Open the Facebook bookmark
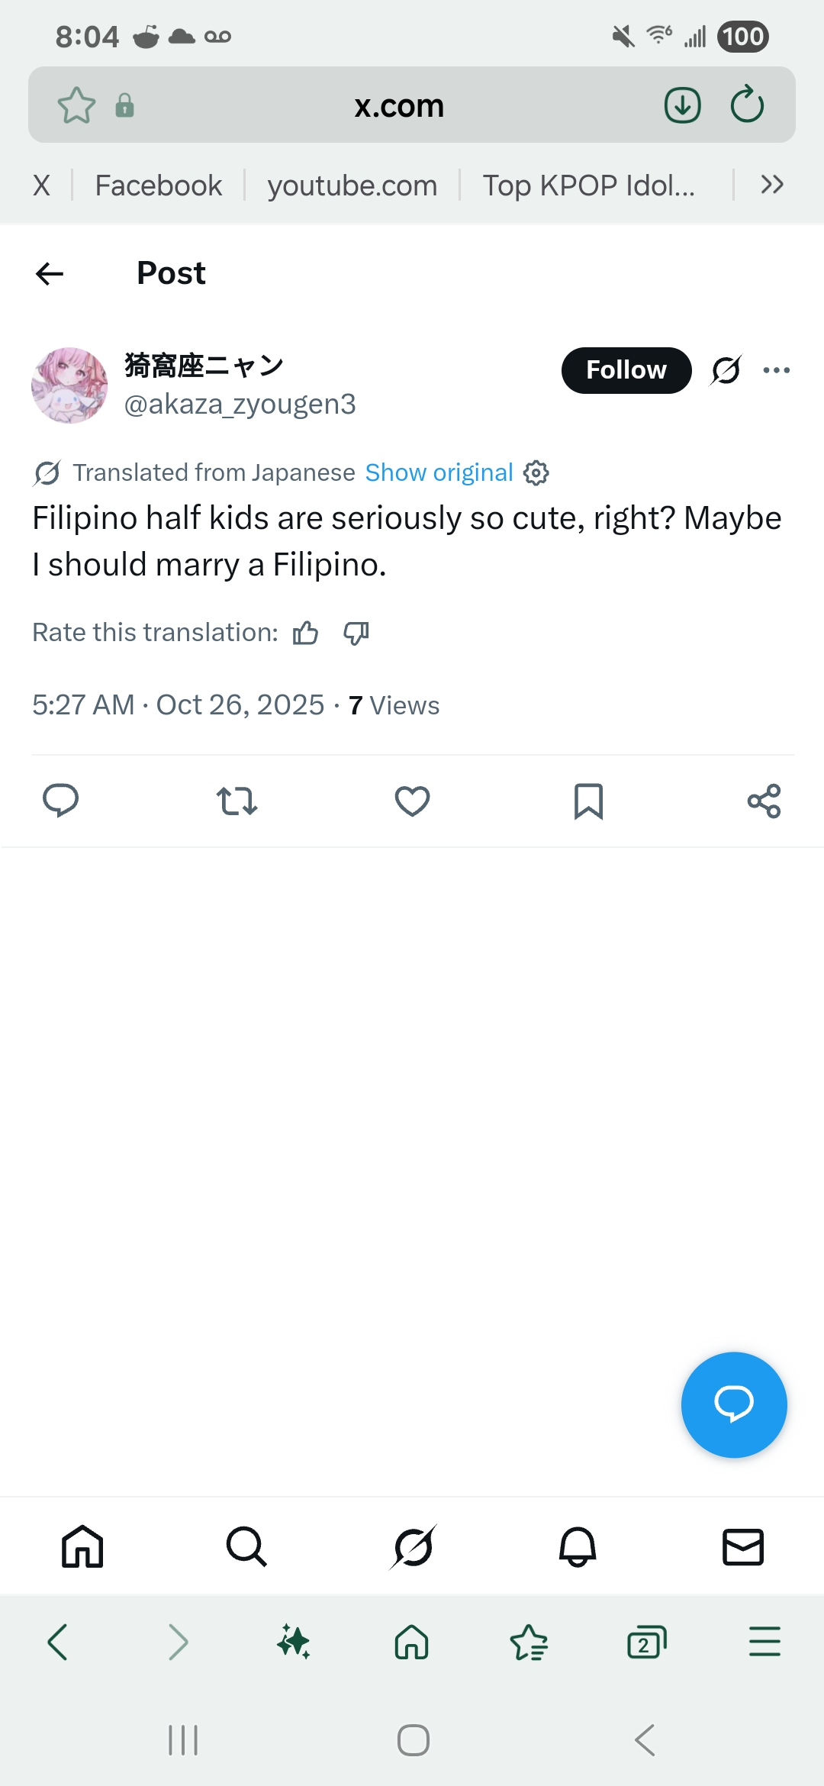This screenshot has height=1786, width=824. pyautogui.click(x=159, y=185)
